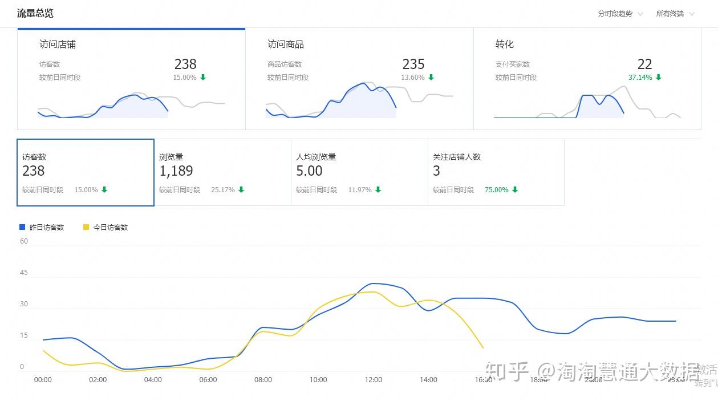Click the 转化 sparkline chart
The height and width of the screenshot is (401, 718).
[587, 102]
